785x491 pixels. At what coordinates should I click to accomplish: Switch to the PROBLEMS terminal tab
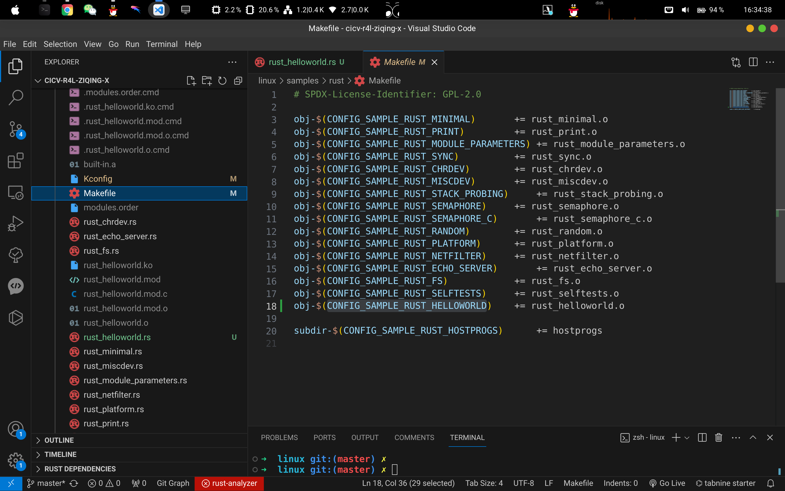point(279,437)
